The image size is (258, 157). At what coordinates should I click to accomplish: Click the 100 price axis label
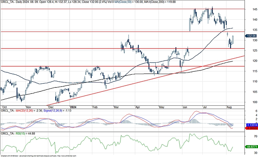pyautogui.click(x=255, y=102)
